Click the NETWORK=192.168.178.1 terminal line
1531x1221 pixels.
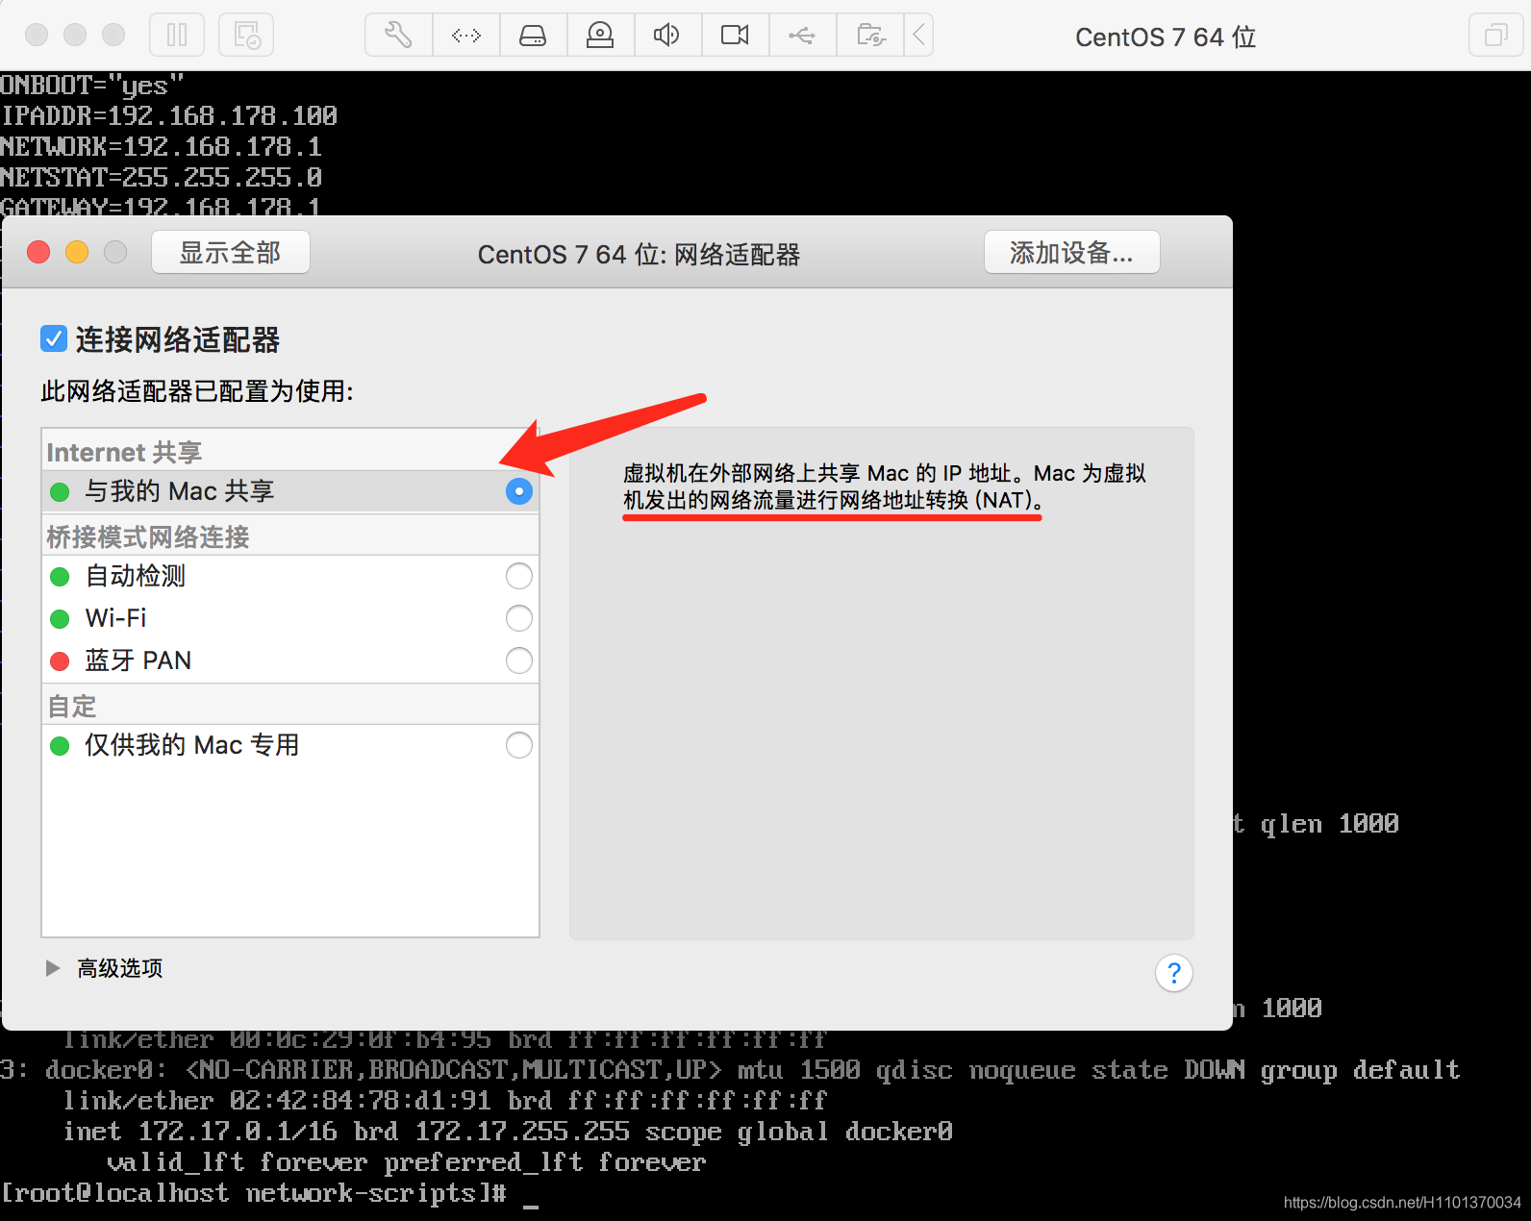[x=161, y=147]
